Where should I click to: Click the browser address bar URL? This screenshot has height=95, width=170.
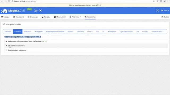tap(25, 1)
